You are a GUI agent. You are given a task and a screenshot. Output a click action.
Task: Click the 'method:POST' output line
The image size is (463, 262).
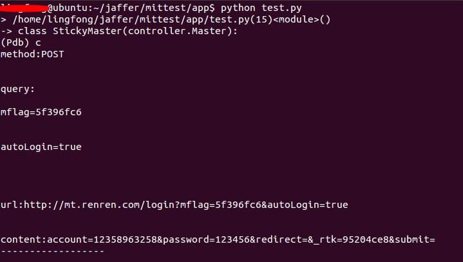click(x=32, y=54)
